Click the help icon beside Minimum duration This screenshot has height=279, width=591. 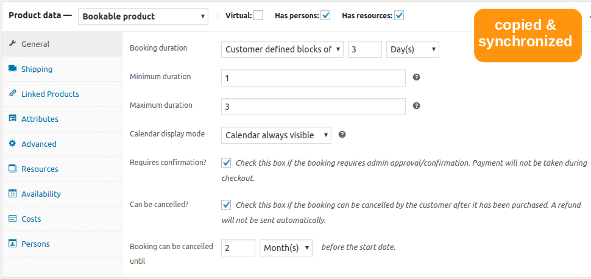click(416, 77)
